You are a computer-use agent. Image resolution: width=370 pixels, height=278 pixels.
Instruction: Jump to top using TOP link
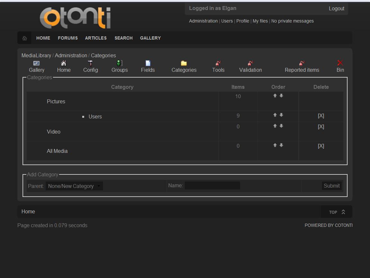pos(337,212)
